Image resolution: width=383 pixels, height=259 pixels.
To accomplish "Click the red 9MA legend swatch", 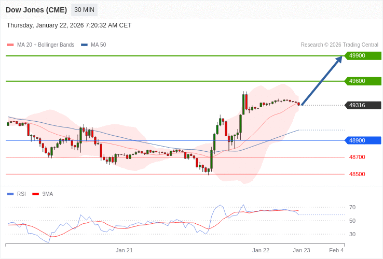I will (x=36, y=194).
